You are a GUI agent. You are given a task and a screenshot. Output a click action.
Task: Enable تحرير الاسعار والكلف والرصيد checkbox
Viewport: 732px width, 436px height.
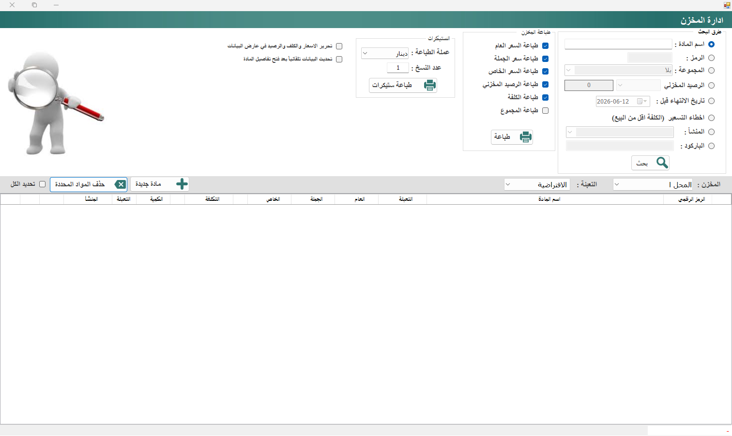tap(339, 46)
